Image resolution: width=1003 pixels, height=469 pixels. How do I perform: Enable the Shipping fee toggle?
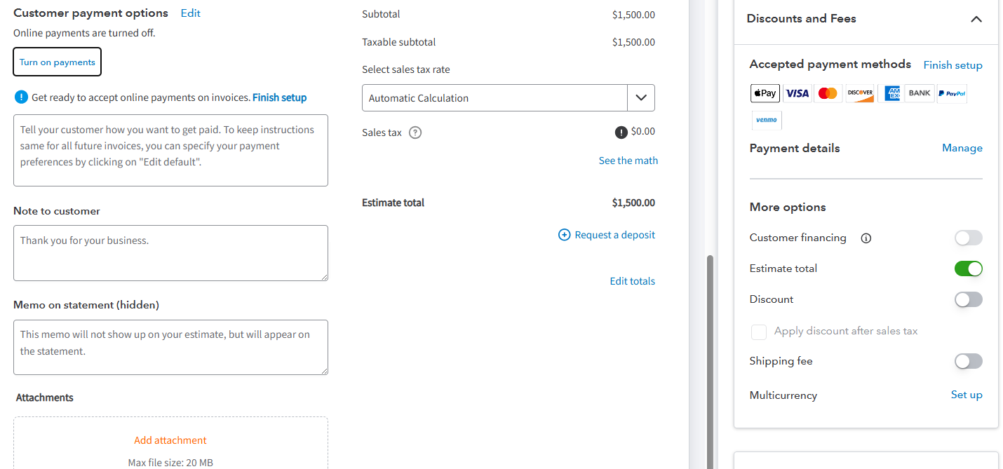968,361
